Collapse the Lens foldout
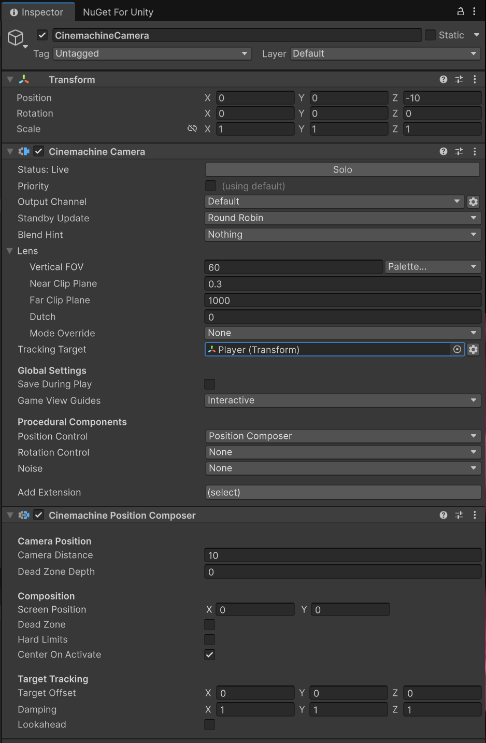 [x=10, y=251]
